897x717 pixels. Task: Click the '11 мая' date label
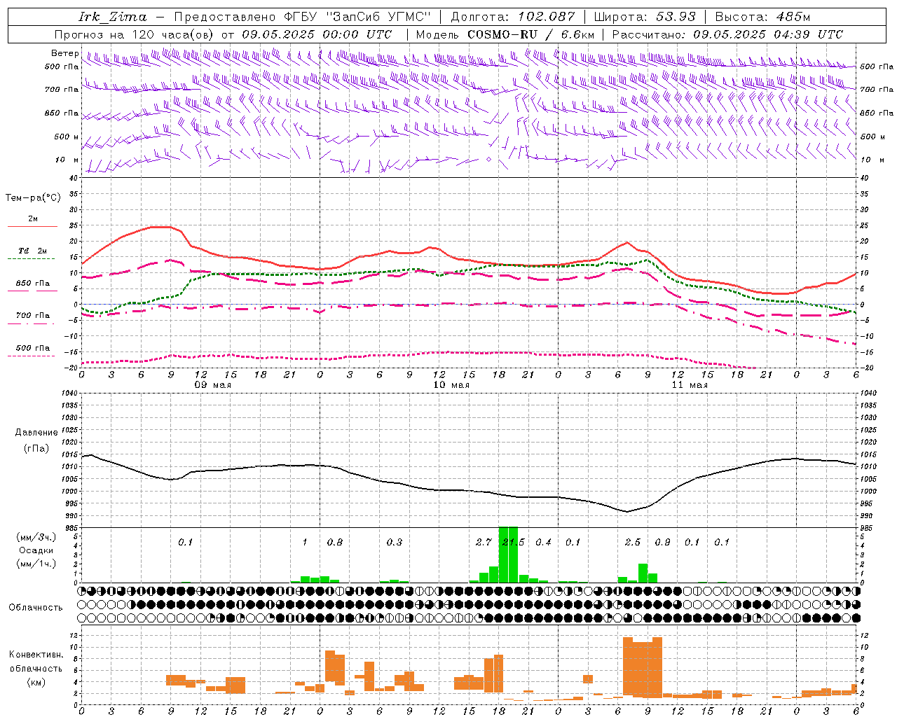coord(690,385)
